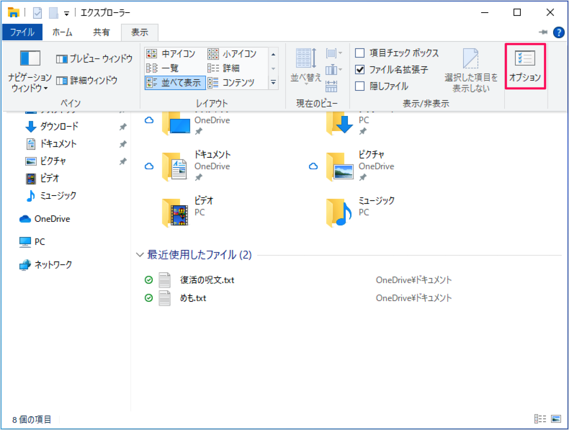569x430 pixels.
Task: Open the add columns dropdown
Action: (334, 70)
